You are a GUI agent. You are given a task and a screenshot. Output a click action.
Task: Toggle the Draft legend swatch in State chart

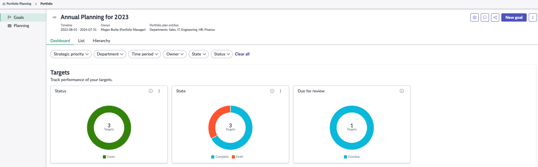[234, 157]
